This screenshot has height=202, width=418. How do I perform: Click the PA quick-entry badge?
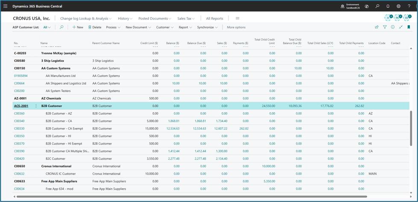click(x=398, y=18)
